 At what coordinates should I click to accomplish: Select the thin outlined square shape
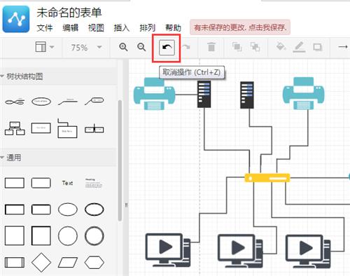15,235
